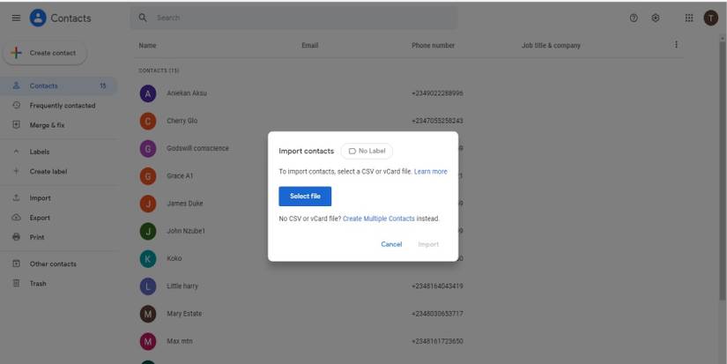Open the account profile avatar
Viewport: 727px width, 364px height.
tap(710, 19)
